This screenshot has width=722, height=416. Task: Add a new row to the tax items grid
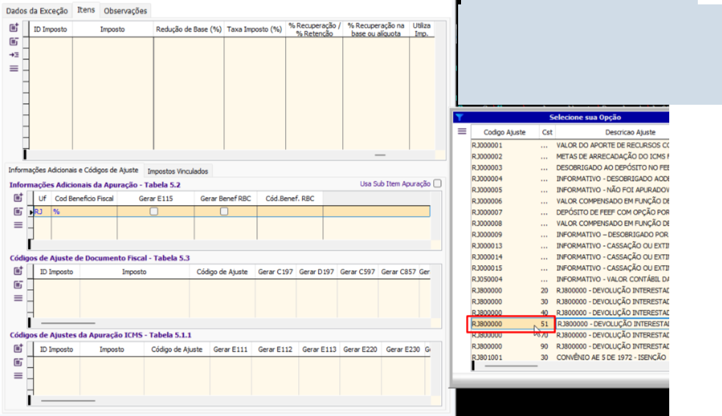pyautogui.click(x=14, y=28)
